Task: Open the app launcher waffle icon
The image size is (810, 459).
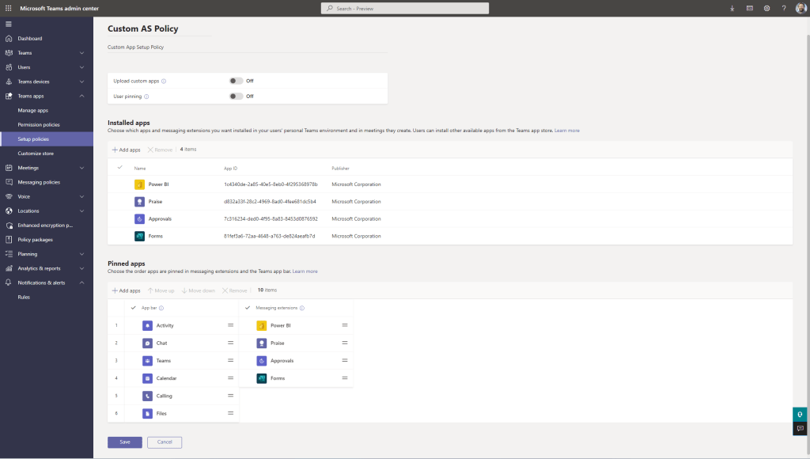Action: pyautogui.click(x=8, y=8)
